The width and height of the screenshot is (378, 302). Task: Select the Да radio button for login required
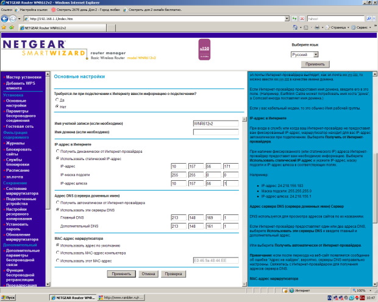coord(57,99)
